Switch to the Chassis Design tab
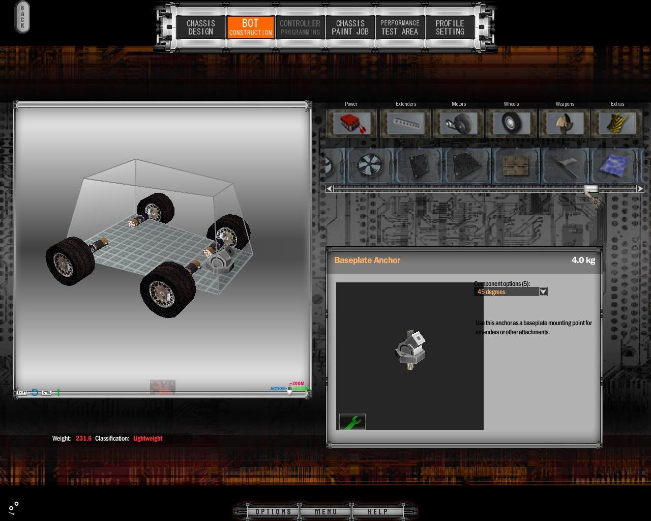Image resolution: width=651 pixels, height=521 pixels. click(201, 27)
